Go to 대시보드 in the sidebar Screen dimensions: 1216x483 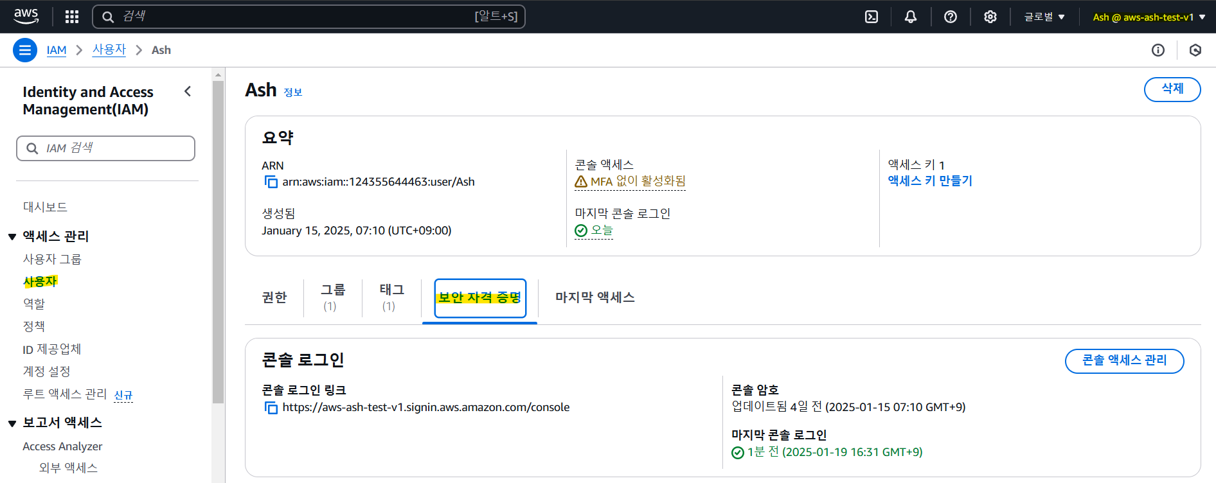[45, 207]
